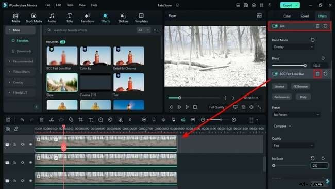Open the Full Quality dropdown
This screenshot has width=335, height=189.
[x=218, y=107]
